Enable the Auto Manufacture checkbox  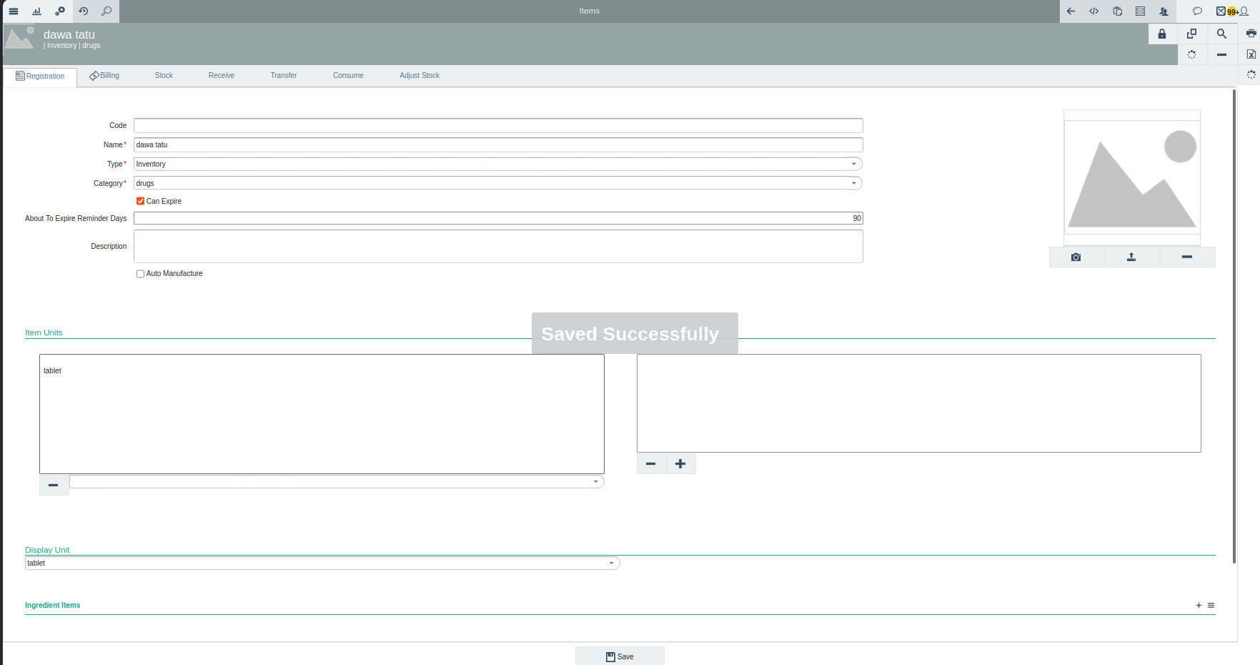[141, 274]
